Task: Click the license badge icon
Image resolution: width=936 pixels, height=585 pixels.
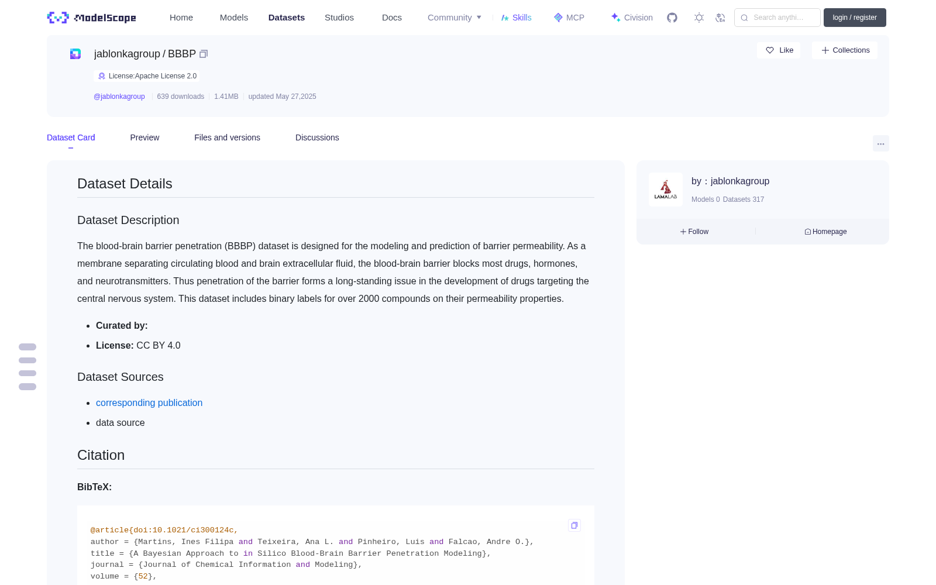Action: 102,76
